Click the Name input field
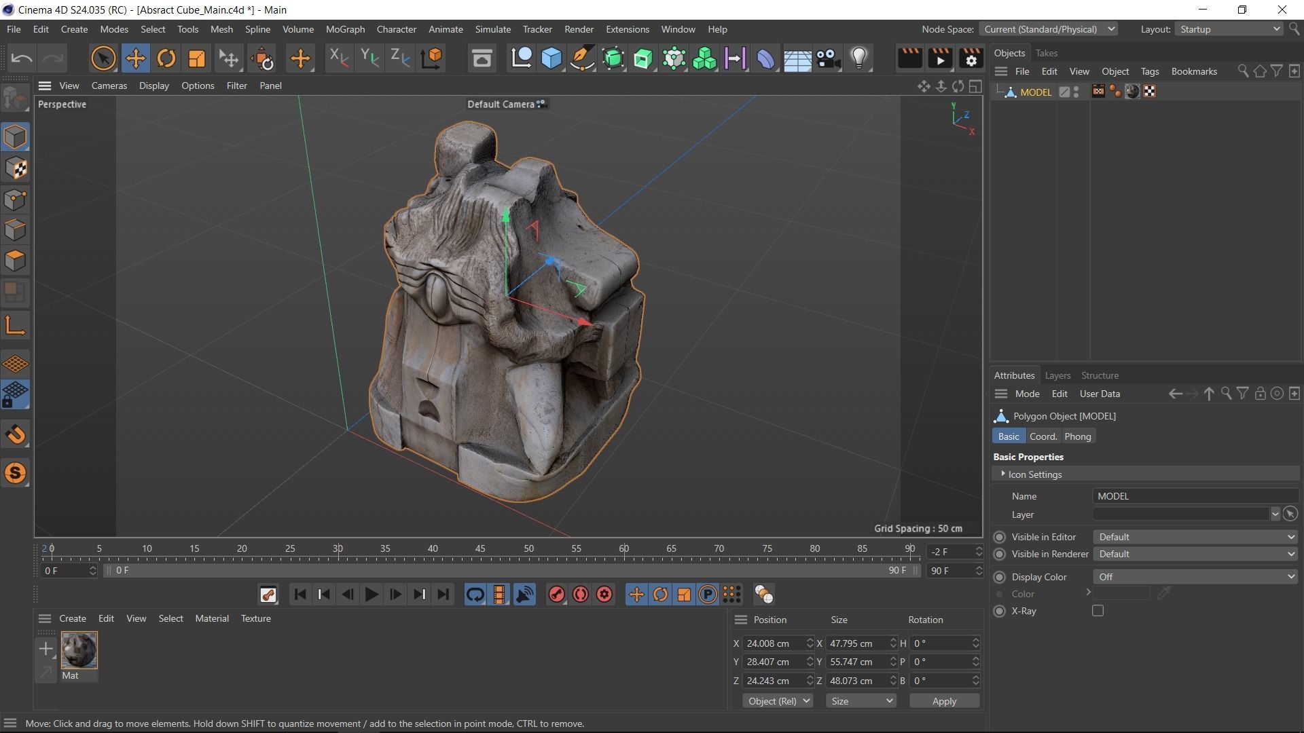1304x733 pixels. (1195, 496)
